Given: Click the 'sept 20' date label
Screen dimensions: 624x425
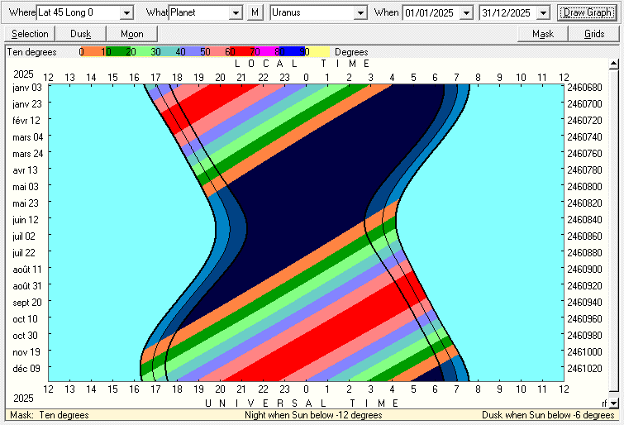Looking at the screenshot, I should click(27, 303).
